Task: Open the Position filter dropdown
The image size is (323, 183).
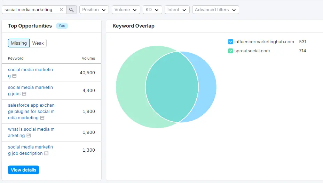Action: point(94,10)
